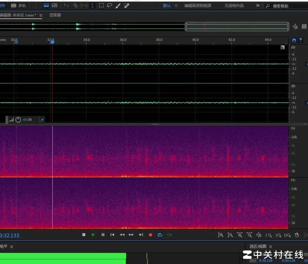This screenshot has width=308, height=264.
Task: Click the Zoom In amplitude icon in the zoom controls
Action: coord(221,235)
